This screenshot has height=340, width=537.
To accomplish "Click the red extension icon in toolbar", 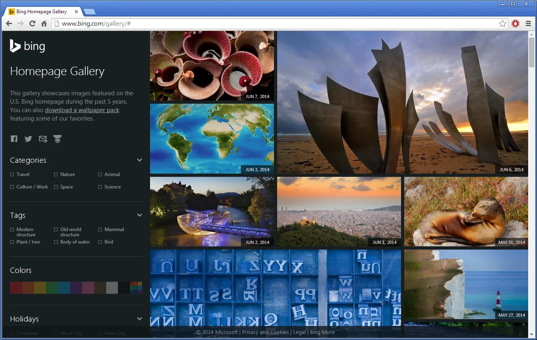I will click(x=515, y=24).
